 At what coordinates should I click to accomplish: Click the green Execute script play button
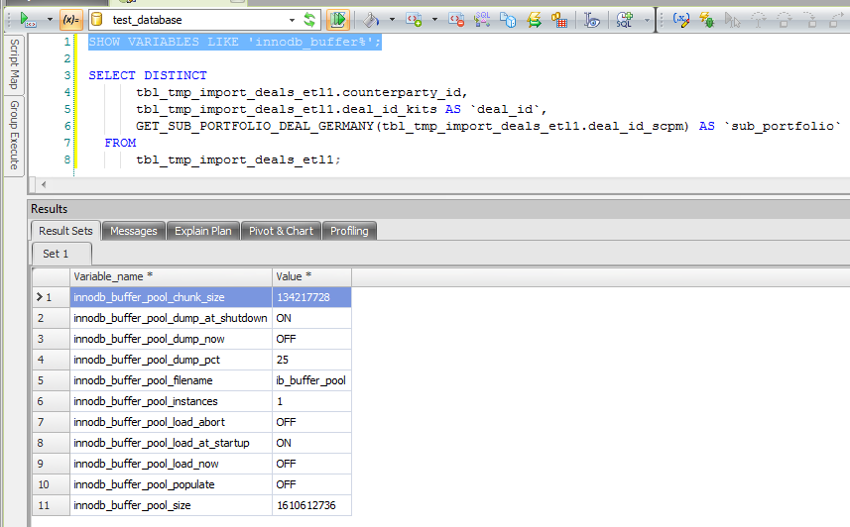pyautogui.click(x=27, y=19)
